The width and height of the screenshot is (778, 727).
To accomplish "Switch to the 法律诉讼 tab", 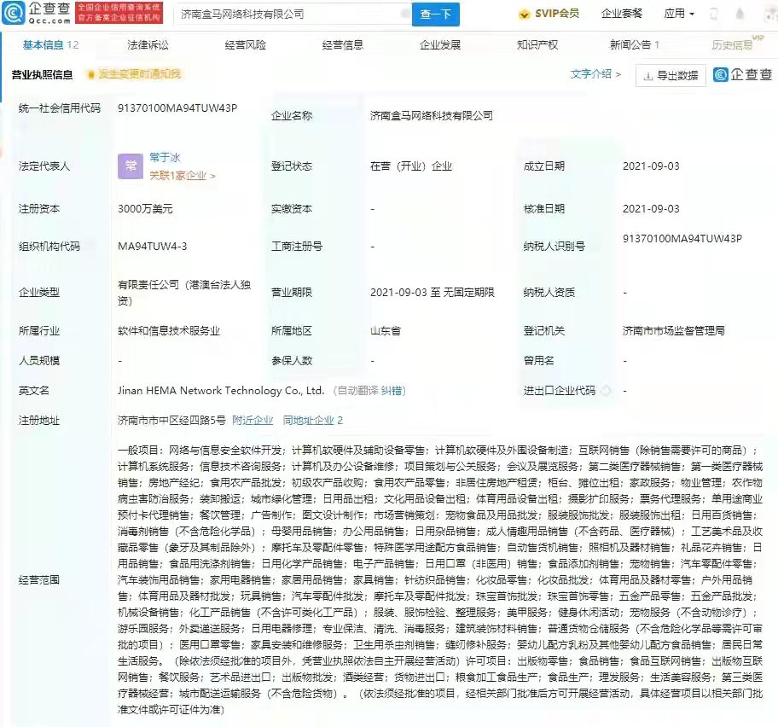I will tap(148, 45).
